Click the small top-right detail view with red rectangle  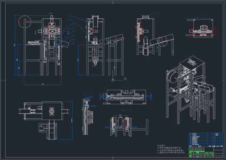[x=201, y=27]
